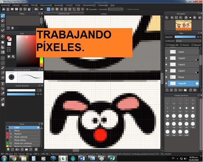Click the Undo arrow in toolbar
Screen dimensions: 203x162
pos(36,9)
